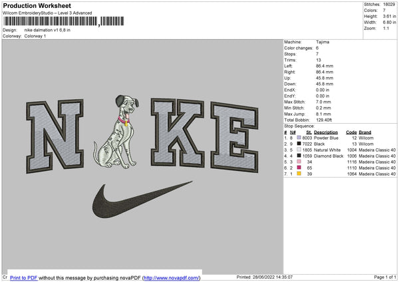The height and width of the screenshot is (282, 399).
Task: Click the barcode at the top
Action: (x=64, y=21)
